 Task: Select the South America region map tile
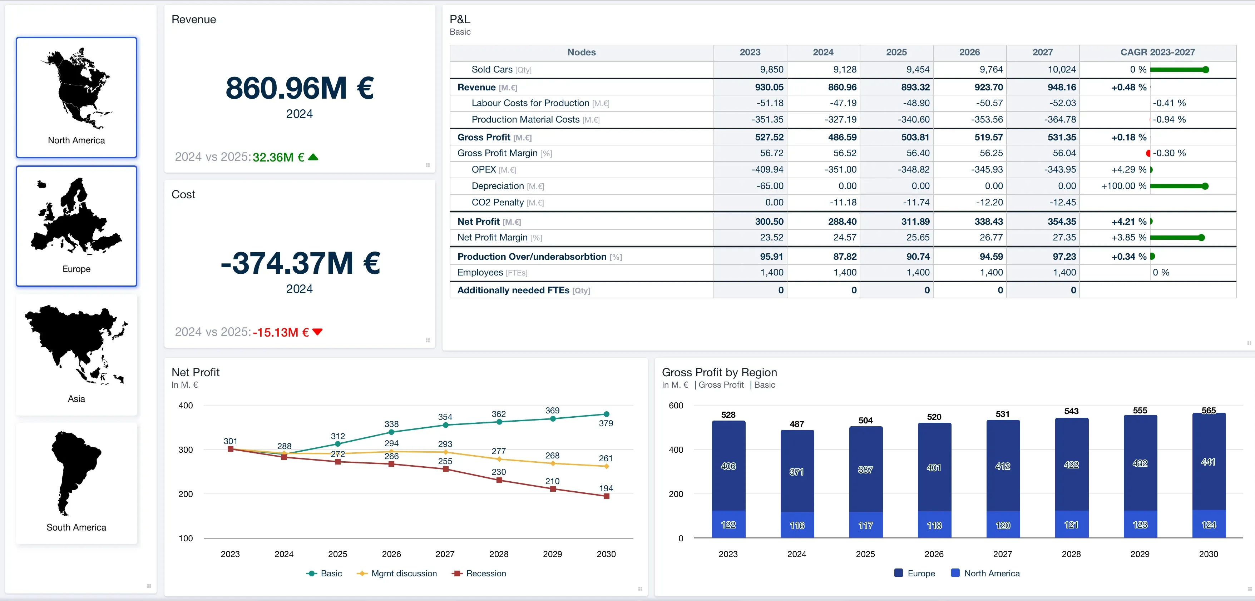coord(76,484)
